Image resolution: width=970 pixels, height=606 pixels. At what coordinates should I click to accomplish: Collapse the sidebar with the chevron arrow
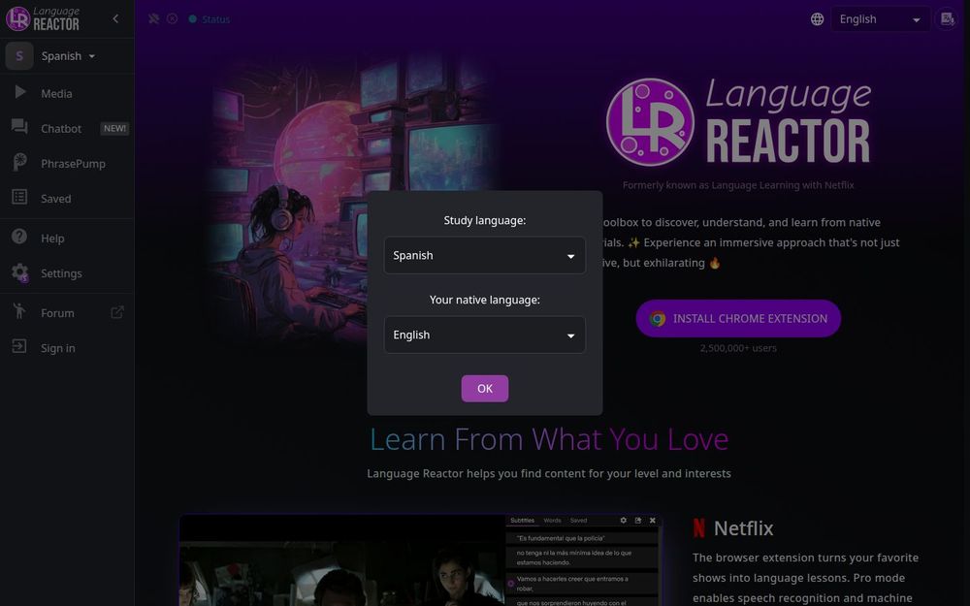point(115,17)
